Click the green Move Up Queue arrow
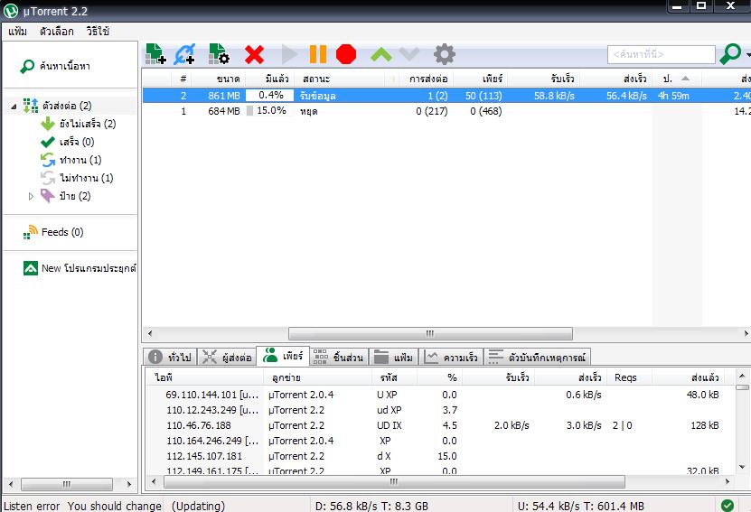This screenshot has width=751, height=512. (381, 54)
